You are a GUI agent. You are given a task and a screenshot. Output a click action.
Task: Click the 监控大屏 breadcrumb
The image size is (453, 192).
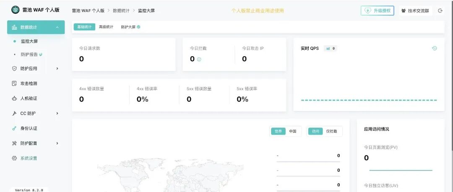(146, 10)
